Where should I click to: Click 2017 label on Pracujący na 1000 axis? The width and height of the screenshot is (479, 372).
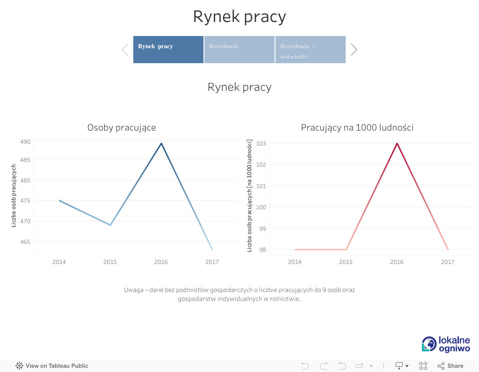click(x=448, y=262)
